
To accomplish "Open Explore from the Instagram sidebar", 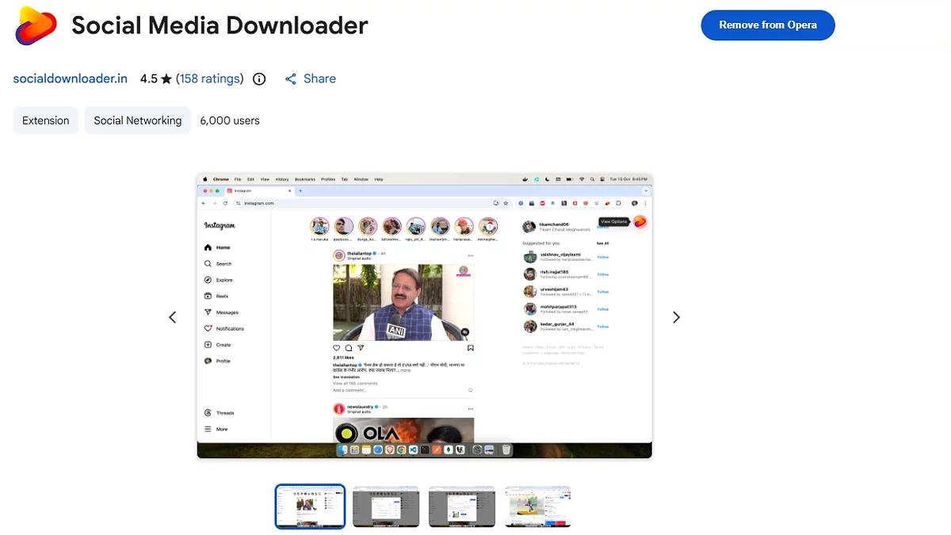I will (x=208, y=279).
